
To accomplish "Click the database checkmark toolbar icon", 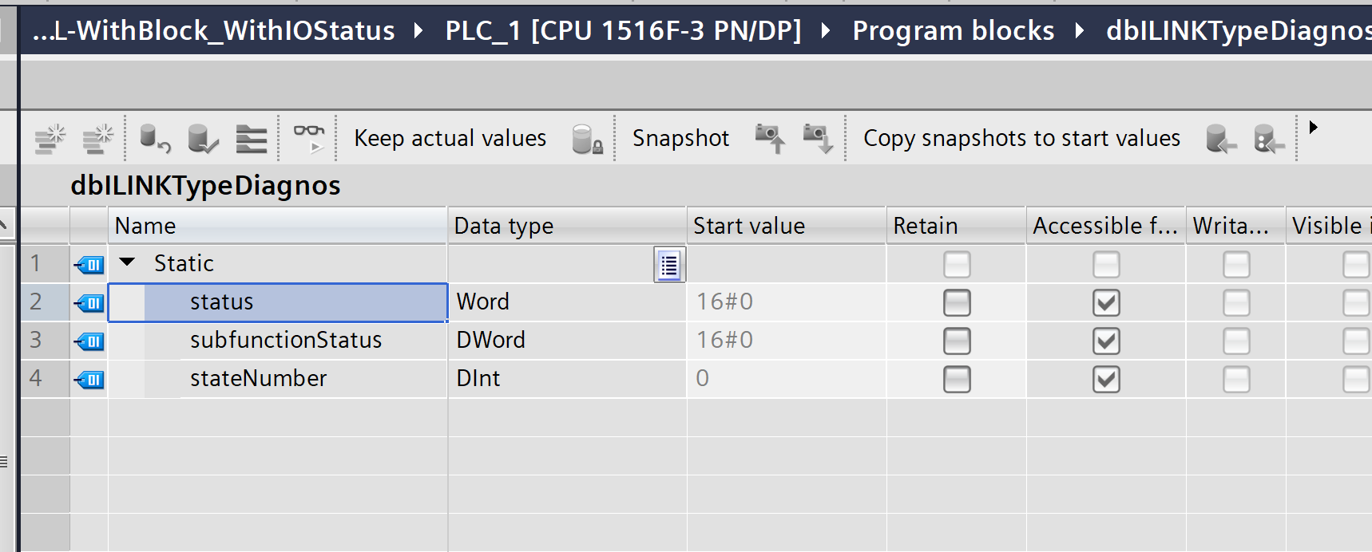I will pyautogui.click(x=203, y=139).
